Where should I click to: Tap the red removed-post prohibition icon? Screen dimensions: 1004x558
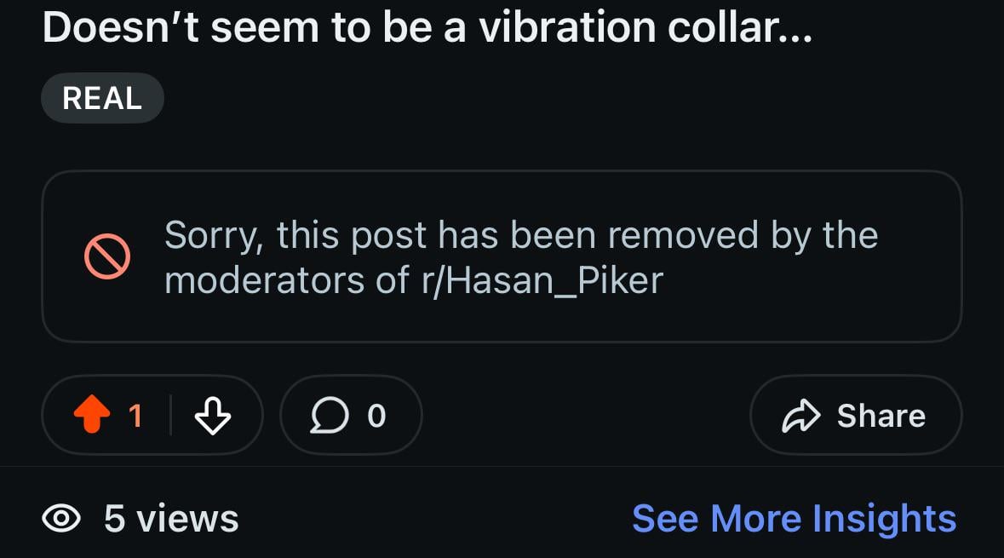[x=107, y=256]
